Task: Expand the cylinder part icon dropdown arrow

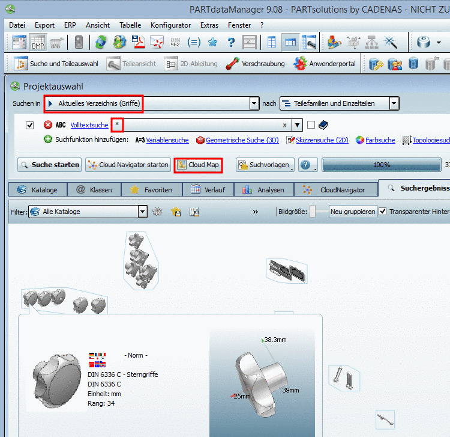Action: pos(439,43)
